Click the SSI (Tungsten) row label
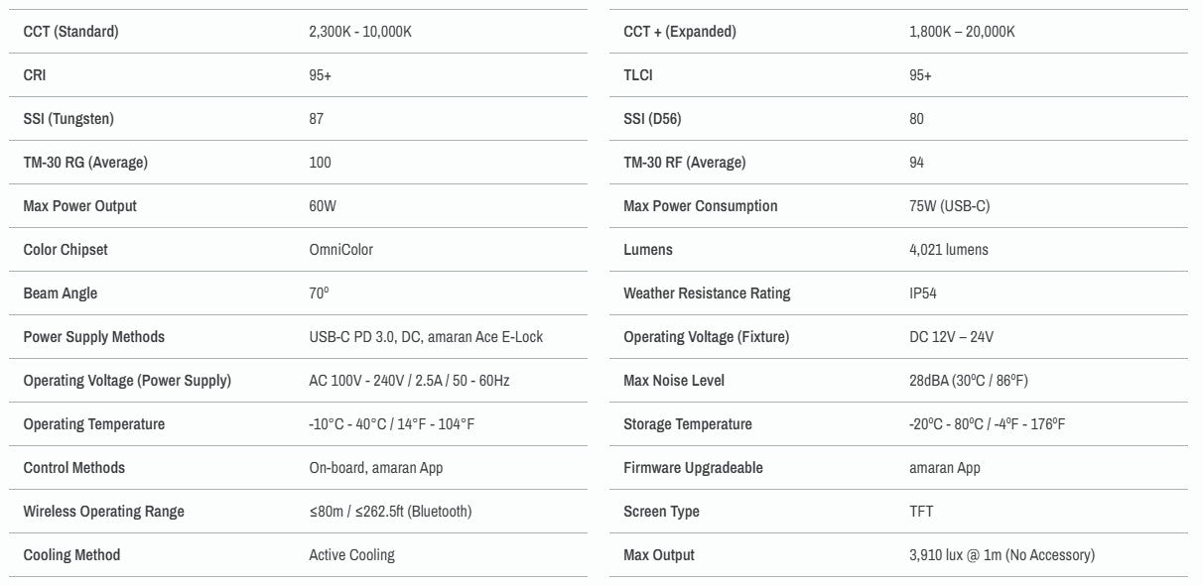 click(68, 119)
